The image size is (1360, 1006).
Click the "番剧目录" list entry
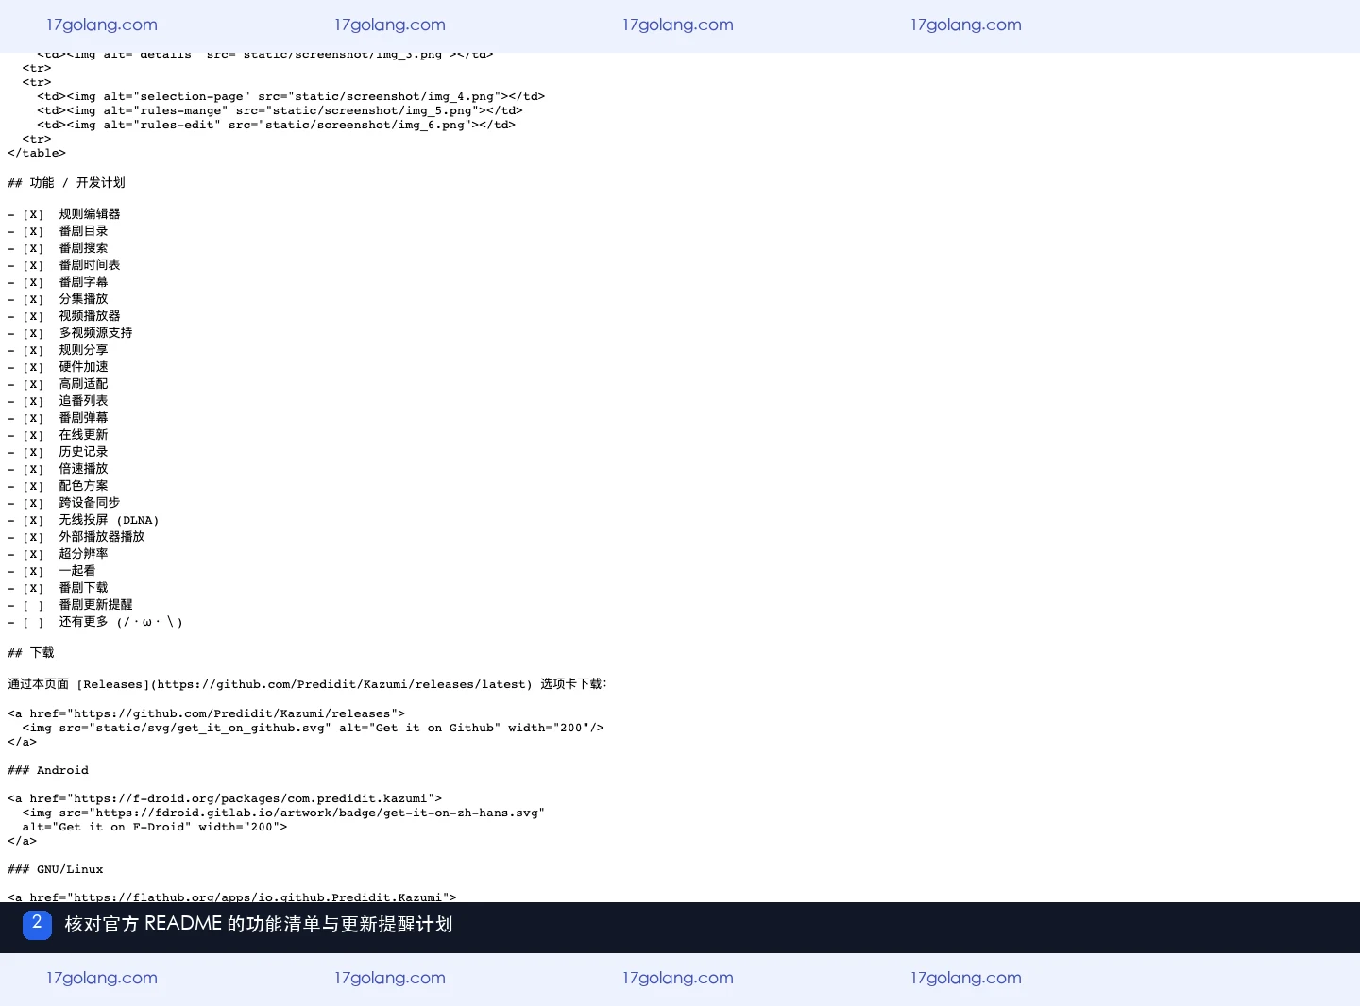pyautogui.click(x=58, y=231)
